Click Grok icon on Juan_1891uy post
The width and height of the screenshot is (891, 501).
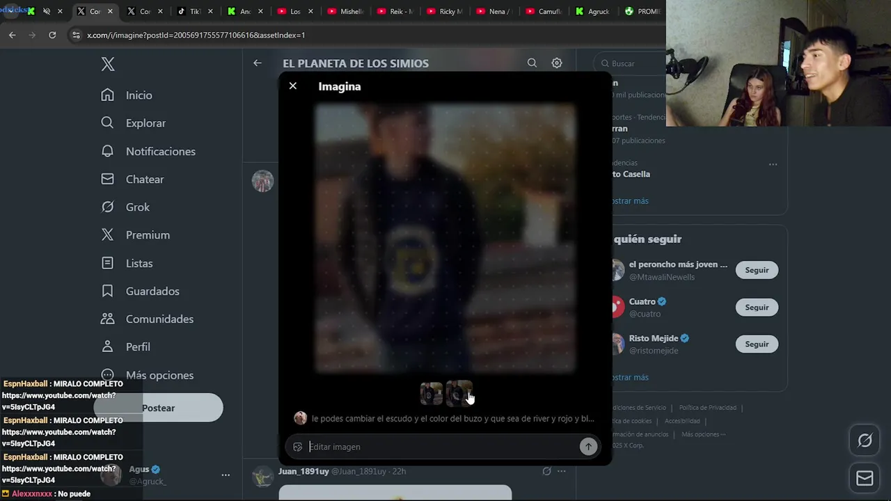pyautogui.click(x=546, y=471)
